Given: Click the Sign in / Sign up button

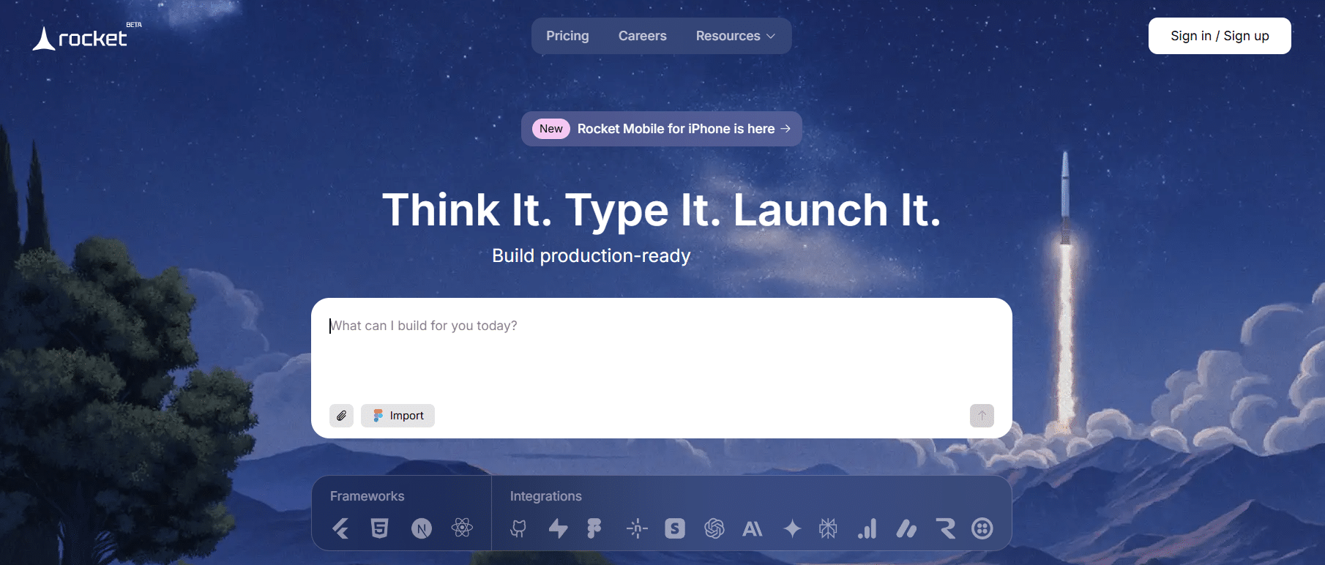Looking at the screenshot, I should pyautogui.click(x=1220, y=36).
